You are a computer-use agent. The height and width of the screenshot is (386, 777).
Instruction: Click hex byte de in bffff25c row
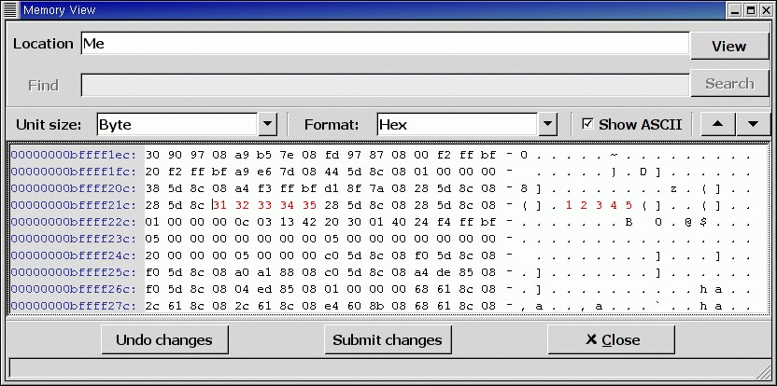click(444, 272)
